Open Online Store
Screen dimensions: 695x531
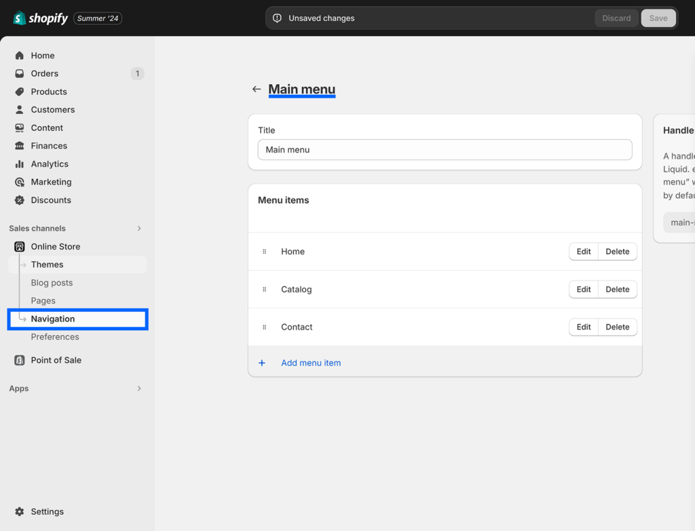pos(56,247)
